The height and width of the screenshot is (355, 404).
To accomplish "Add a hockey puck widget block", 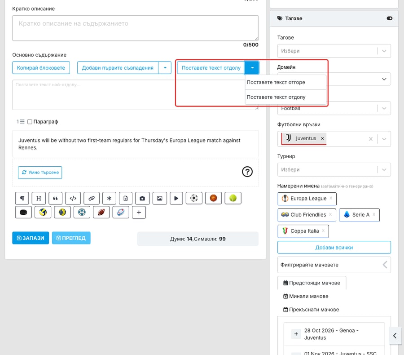I will (23, 213).
